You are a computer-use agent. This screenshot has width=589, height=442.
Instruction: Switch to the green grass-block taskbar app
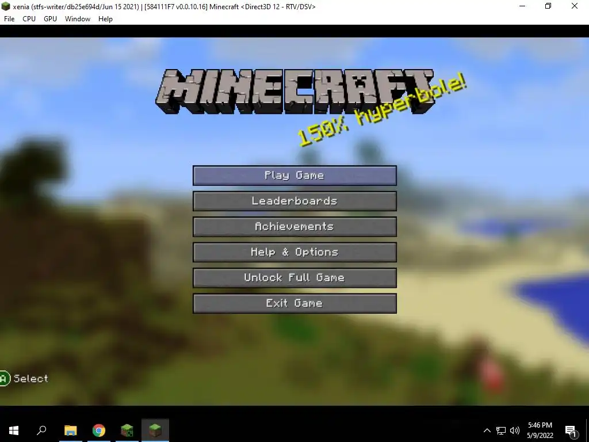(127, 430)
